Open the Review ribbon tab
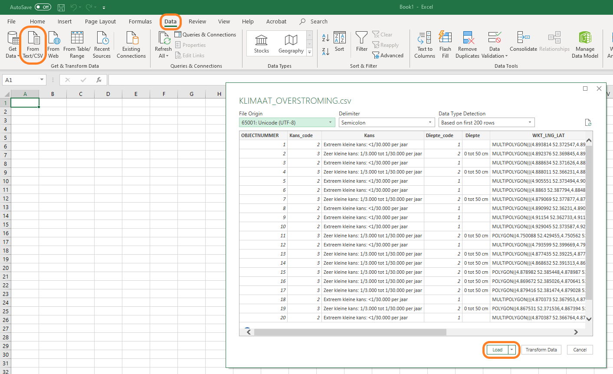Viewport: 613px width, 374px height. click(x=197, y=21)
